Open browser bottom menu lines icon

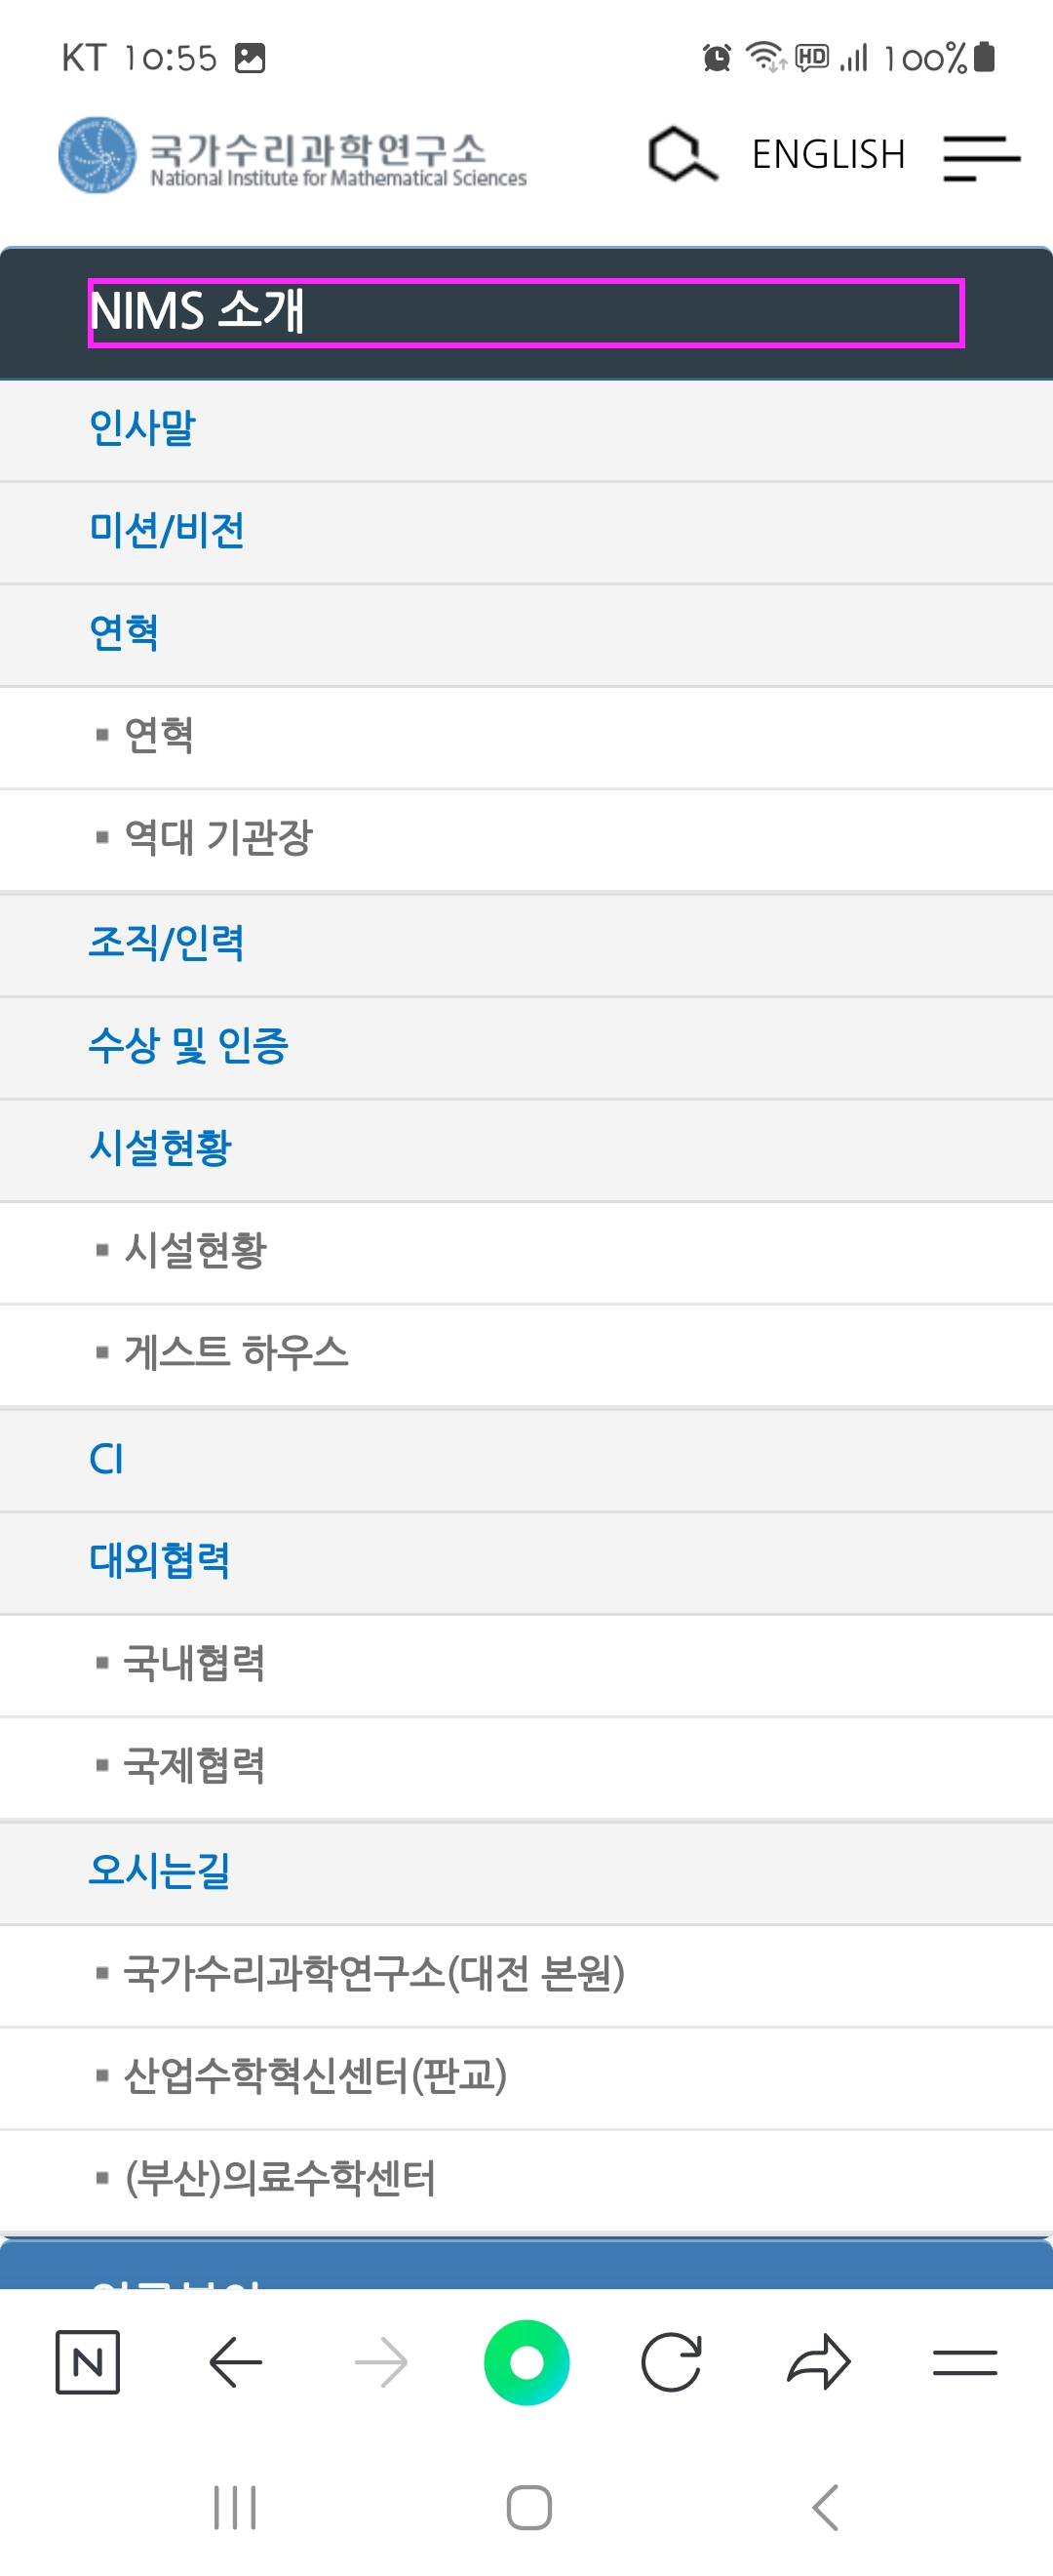(x=965, y=2363)
